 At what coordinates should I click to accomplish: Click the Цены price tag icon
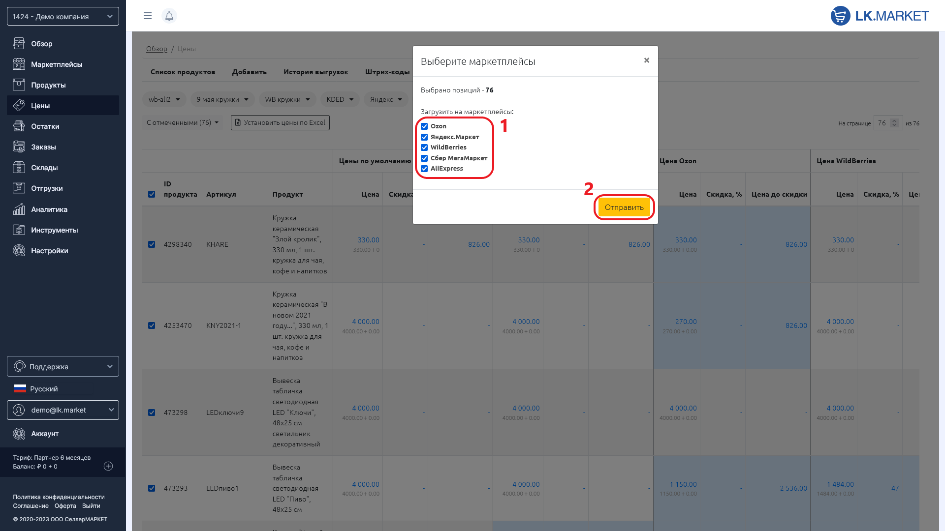(19, 105)
